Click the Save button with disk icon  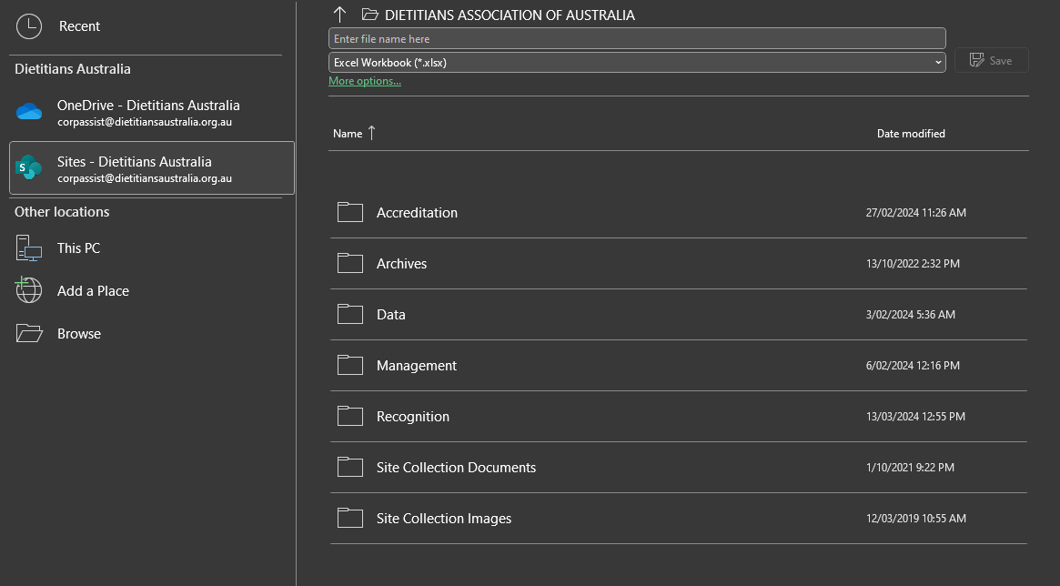[x=991, y=59]
